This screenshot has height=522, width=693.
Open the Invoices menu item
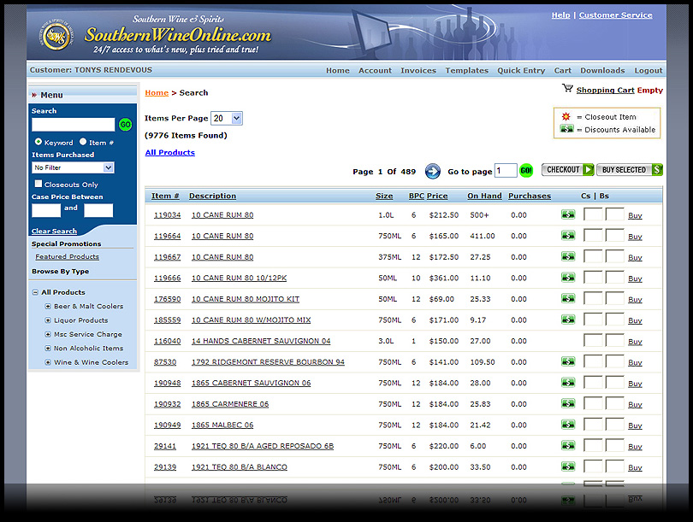pyautogui.click(x=418, y=71)
